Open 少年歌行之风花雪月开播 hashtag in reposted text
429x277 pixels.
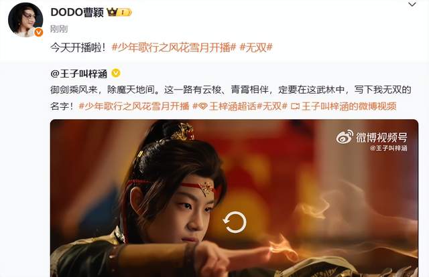(134, 106)
